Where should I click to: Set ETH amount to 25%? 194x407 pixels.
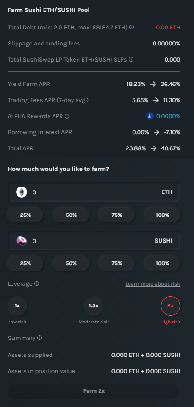tap(25, 215)
